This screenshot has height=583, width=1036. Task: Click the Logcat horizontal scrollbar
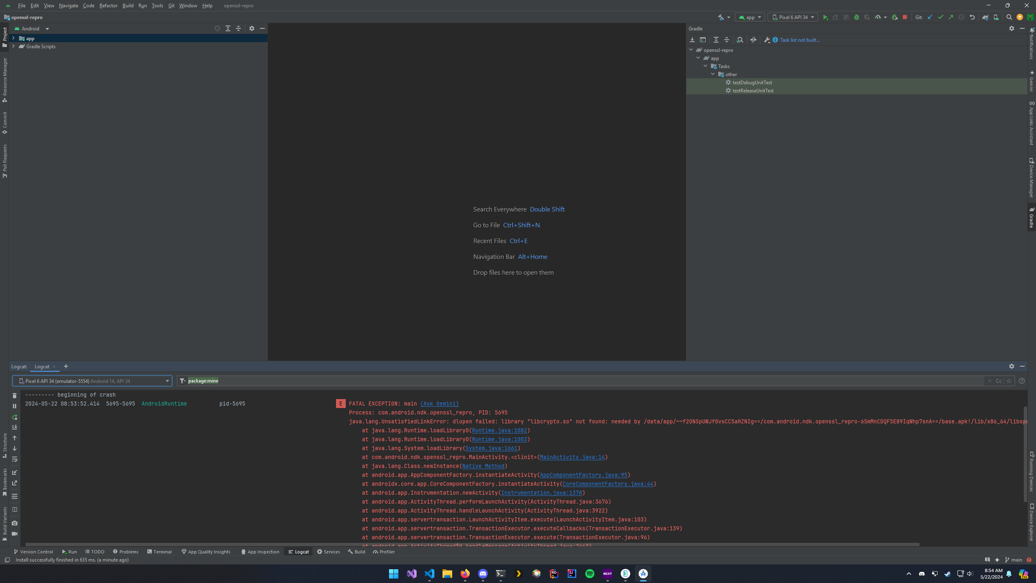coord(472,545)
